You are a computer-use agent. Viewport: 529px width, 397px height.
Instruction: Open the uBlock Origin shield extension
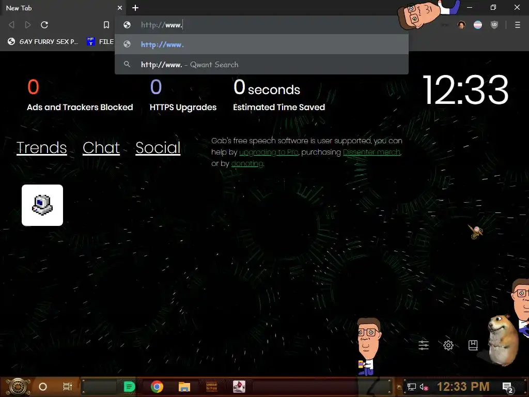[x=494, y=25]
